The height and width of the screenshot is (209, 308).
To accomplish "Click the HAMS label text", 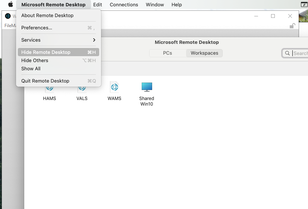I will tap(50, 98).
